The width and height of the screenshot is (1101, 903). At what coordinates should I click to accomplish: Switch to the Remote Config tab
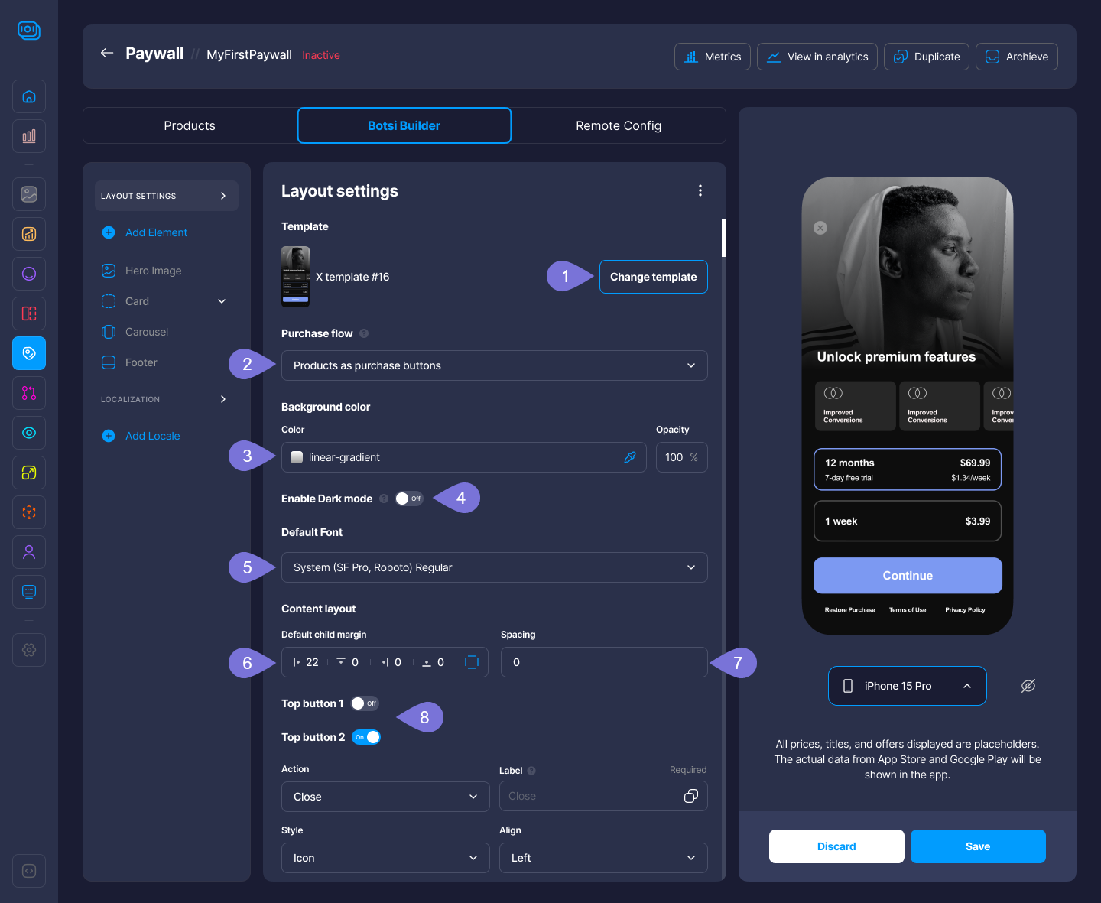click(618, 125)
